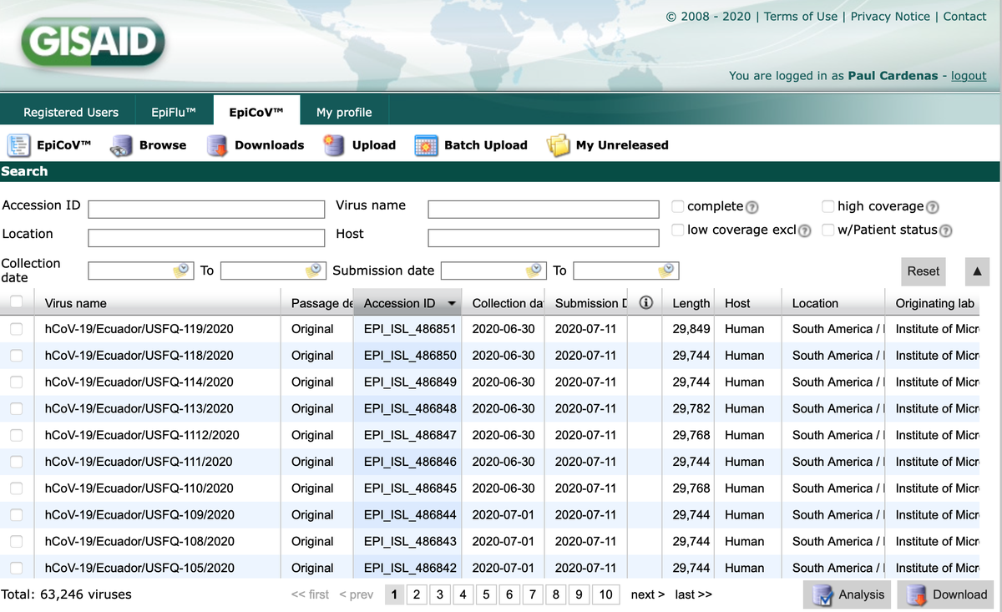Image resolution: width=1002 pixels, height=612 pixels.
Task: Click the Download button
Action: 947,594
